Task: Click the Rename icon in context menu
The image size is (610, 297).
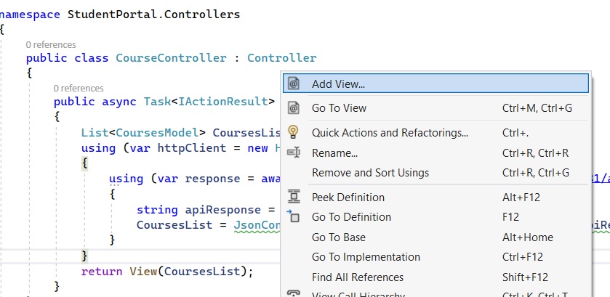Action: click(x=293, y=152)
